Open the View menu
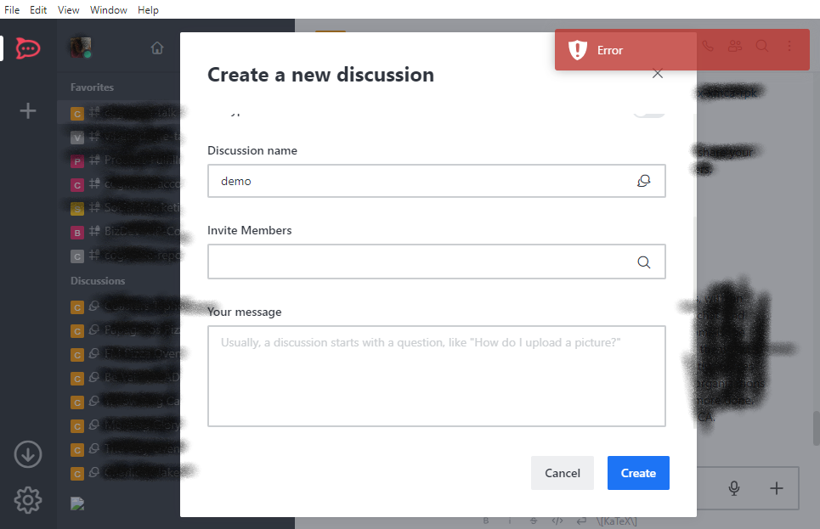This screenshot has width=820, height=529. tap(68, 9)
